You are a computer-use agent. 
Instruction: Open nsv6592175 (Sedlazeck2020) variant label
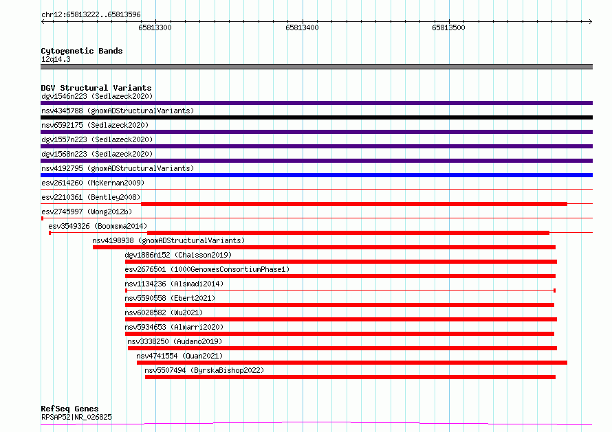click(x=95, y=125)
